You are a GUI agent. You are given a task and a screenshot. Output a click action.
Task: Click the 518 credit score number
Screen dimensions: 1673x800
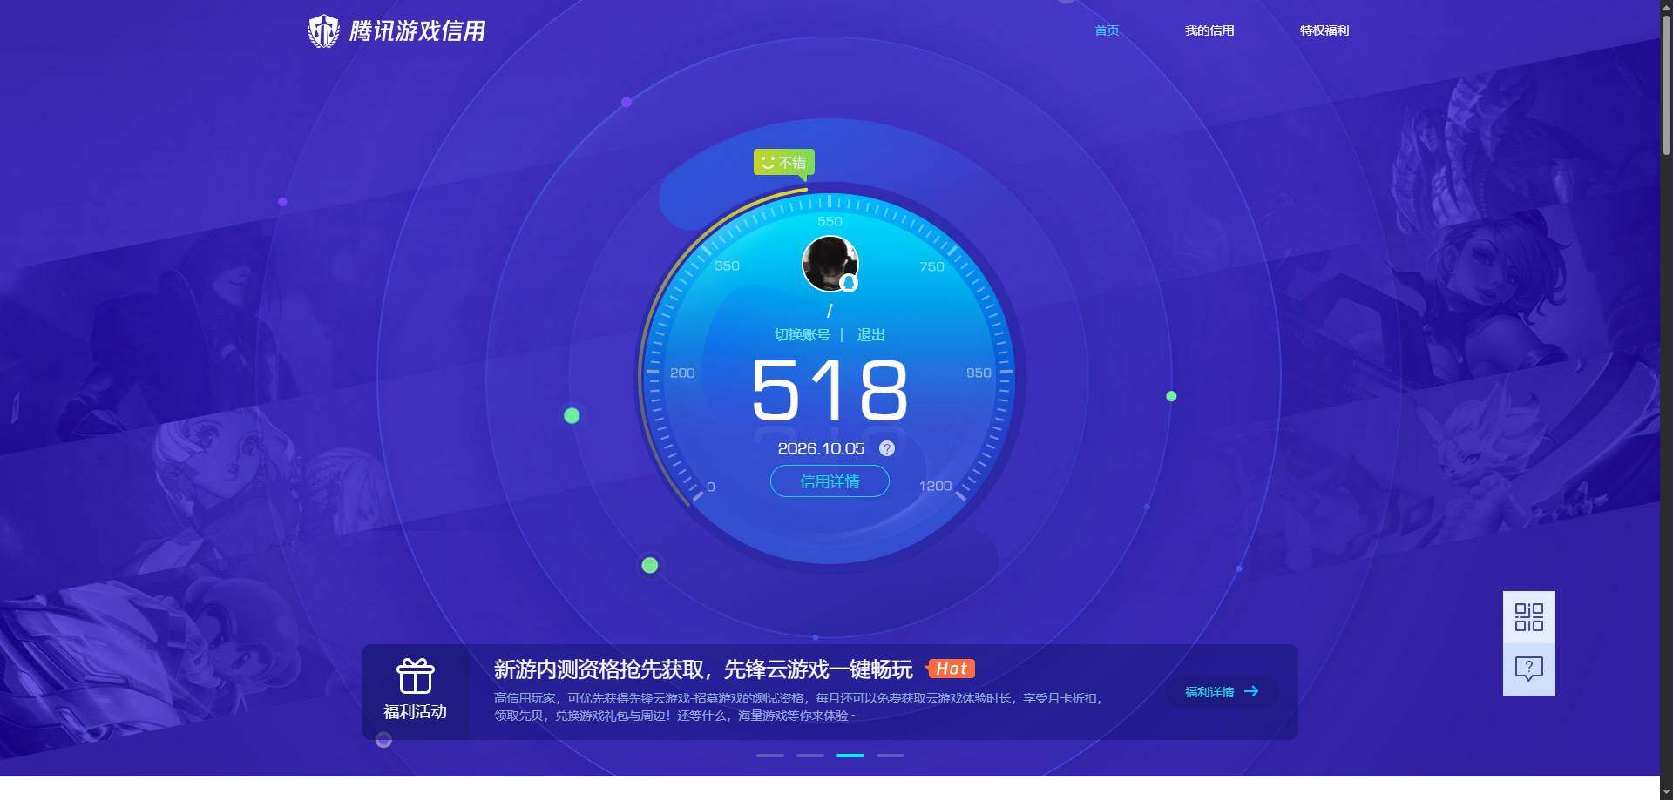[x=830, y=391]
